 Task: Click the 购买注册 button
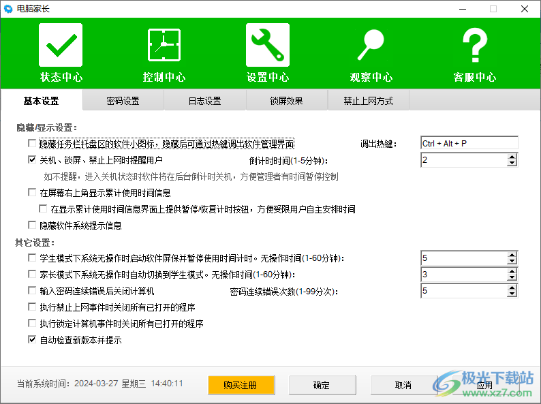point(241,385)
